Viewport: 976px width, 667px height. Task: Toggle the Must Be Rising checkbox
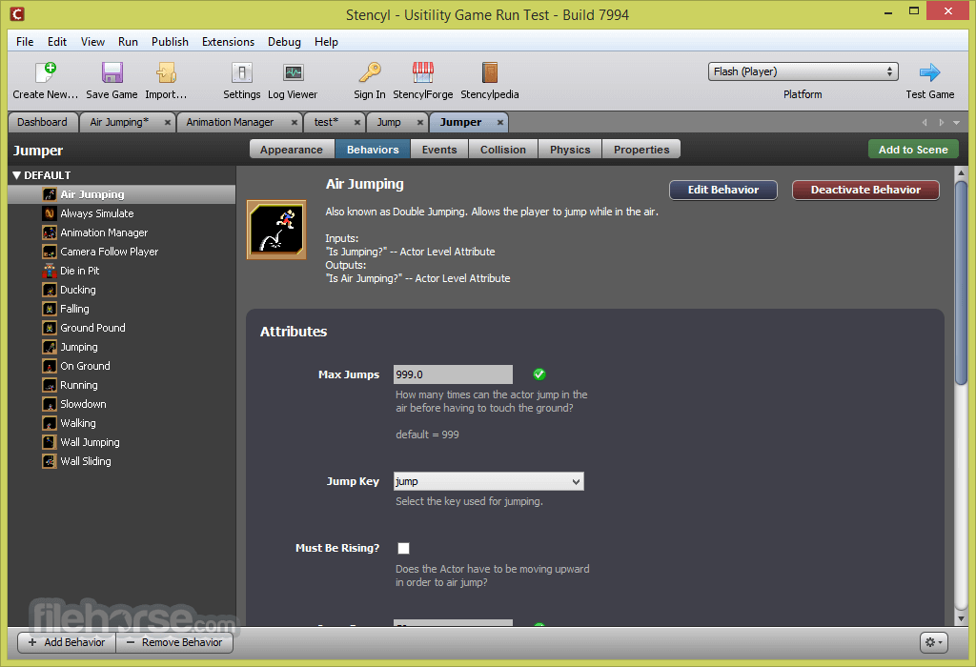coord(403,548)
